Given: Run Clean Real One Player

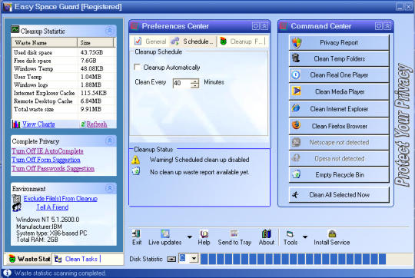Looking at the screenshot, I should click(339, 75).
